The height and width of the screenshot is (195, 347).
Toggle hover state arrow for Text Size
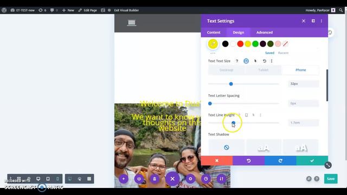255,61
